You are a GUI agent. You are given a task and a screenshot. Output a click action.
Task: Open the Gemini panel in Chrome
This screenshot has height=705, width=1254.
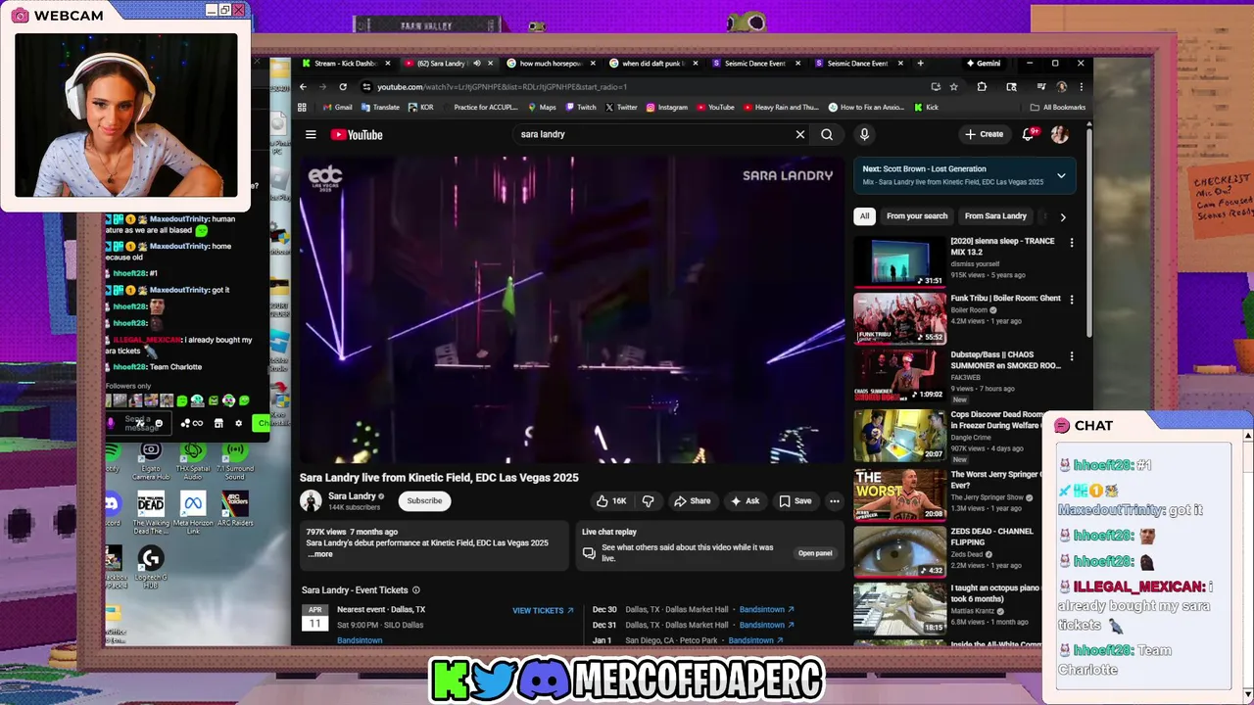click(x=983, y=64)
